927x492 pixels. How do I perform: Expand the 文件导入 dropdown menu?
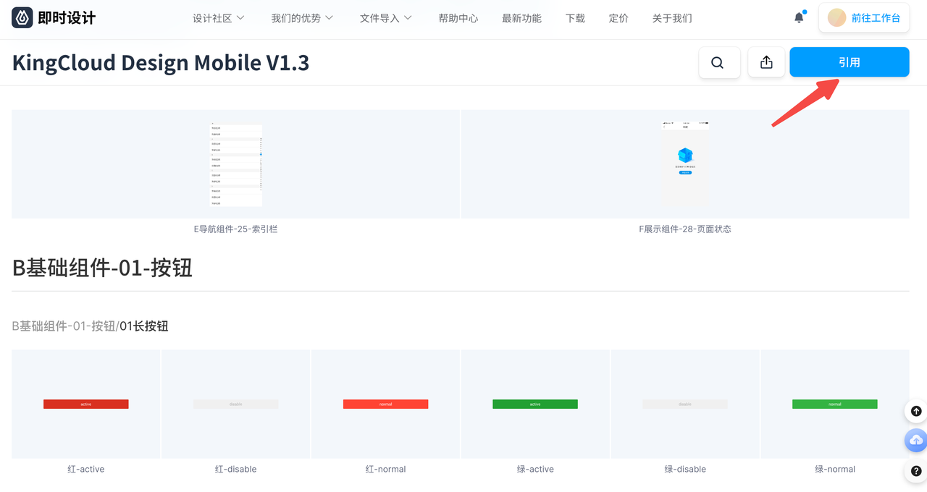point(386,18)
